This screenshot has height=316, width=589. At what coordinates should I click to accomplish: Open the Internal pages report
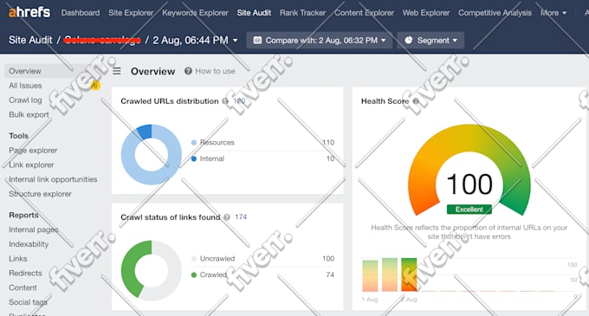pyautogui.click(x=34, y=229)
